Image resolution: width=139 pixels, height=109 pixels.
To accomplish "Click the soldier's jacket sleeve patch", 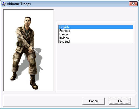I will (19, 36).
